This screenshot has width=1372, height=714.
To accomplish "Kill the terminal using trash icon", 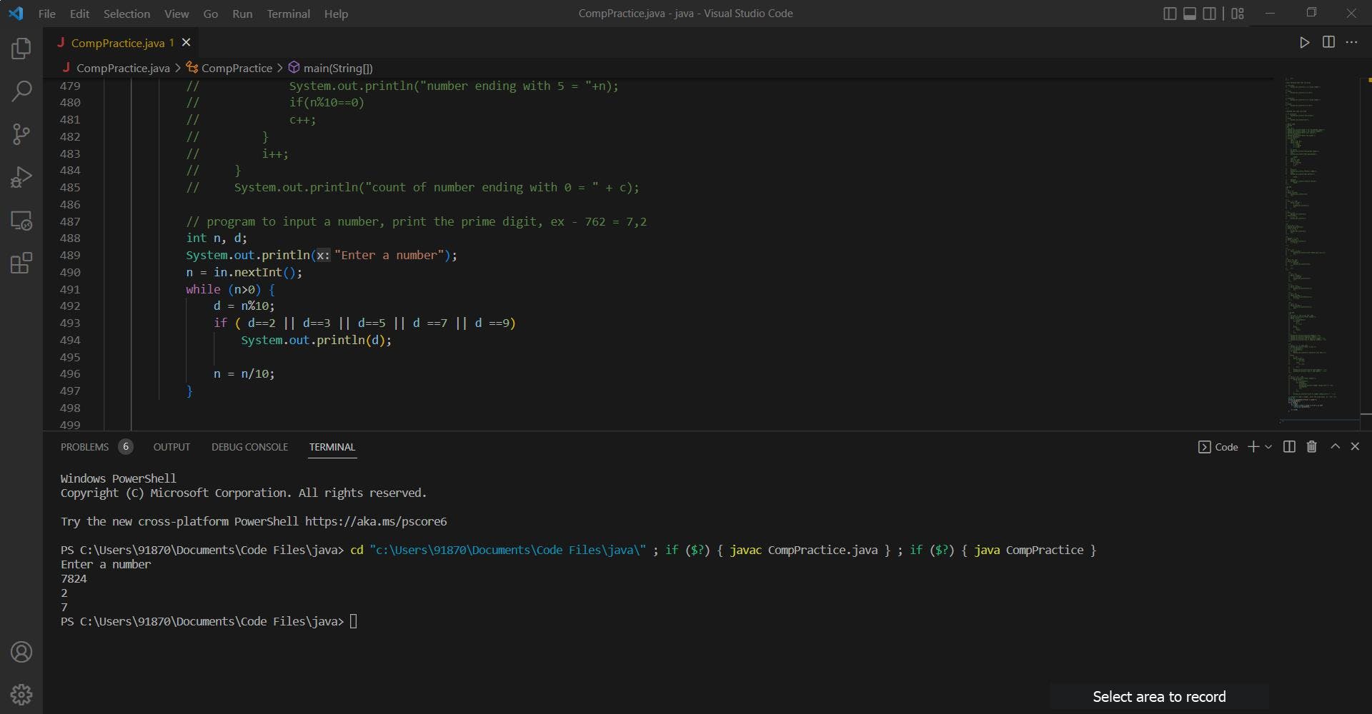I will click(1311, 447).
